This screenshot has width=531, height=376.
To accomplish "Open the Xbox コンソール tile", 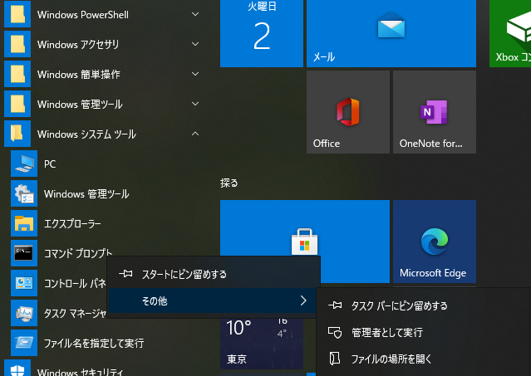I will pos(510,33).
